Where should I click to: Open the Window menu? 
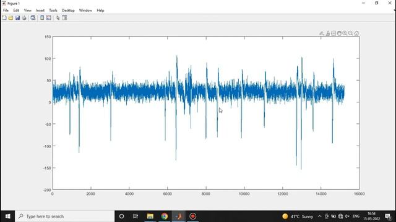pyautogui.click(x=85, y=10)
